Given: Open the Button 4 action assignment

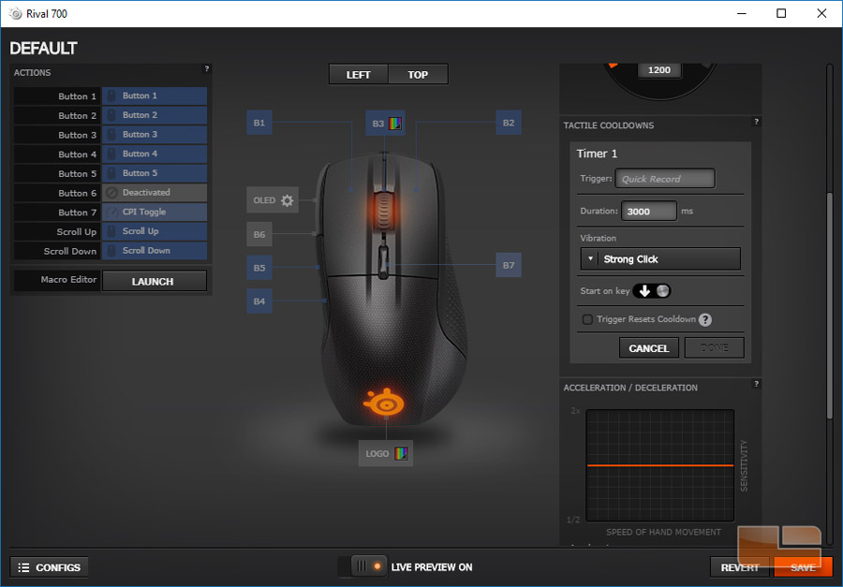Looking at the screenshot, I should [x=155, y=154].
